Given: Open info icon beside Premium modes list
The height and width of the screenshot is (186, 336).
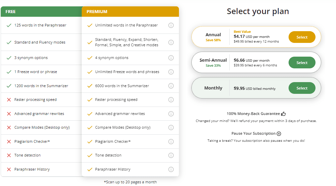Looking at the screenshot, I should coord(171,42).
